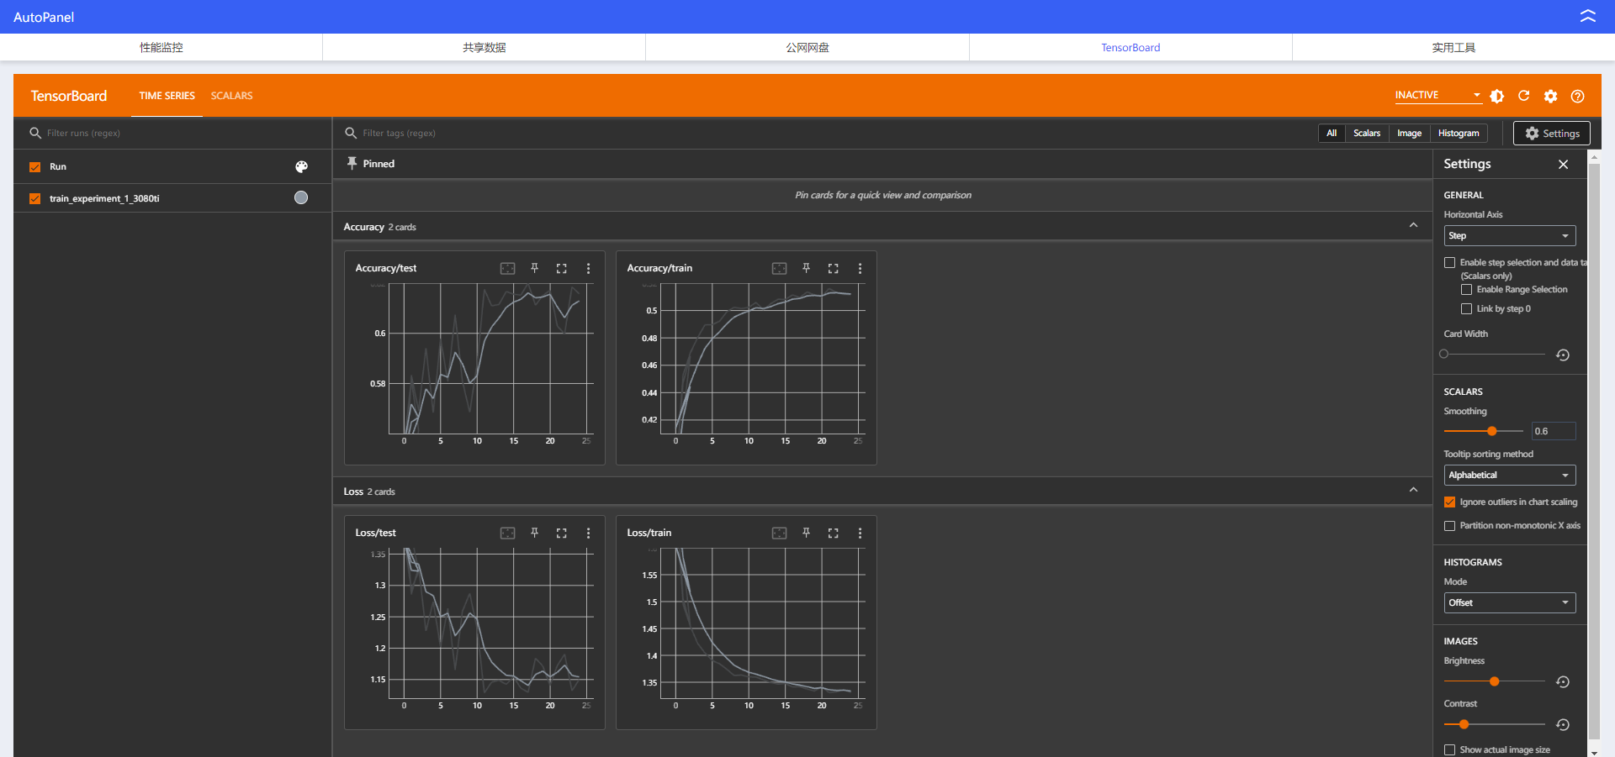Viewport: 1615px width, 757px height.
Task: Click the TensorBoard logo text
Action: pyautogui.click(x=69, y=96)
